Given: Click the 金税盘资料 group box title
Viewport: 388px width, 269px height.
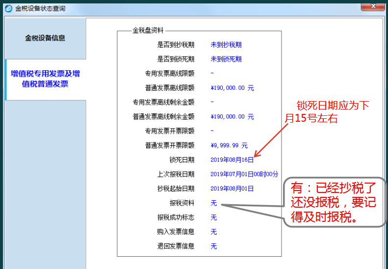Looking at the screenshot, I should pos(148,30).
